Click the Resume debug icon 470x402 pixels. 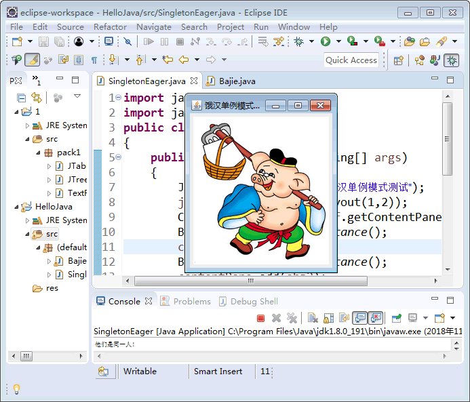[149, 41]
